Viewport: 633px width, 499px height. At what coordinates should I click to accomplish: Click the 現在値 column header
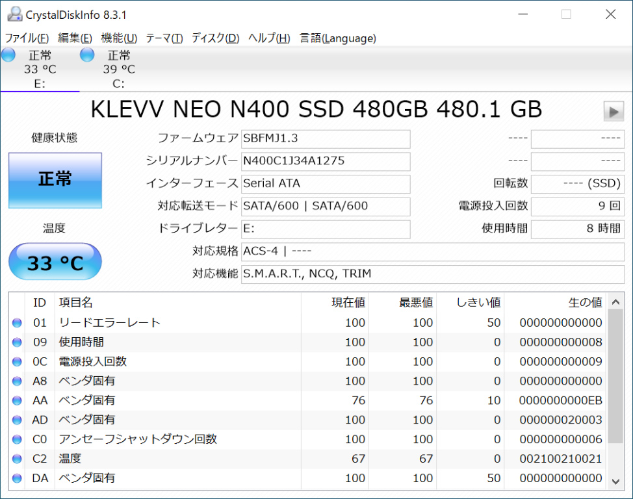[x=335, y=303]
